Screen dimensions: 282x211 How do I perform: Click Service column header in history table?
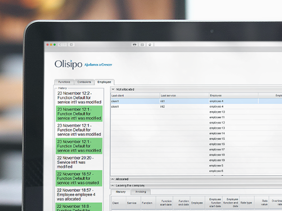(x=133, y=203)
